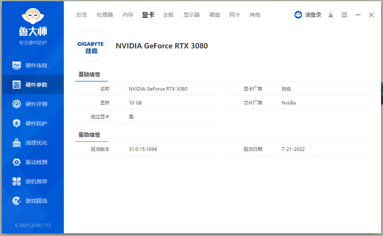Go to the 主板 motherboard tab
The width and height of the screenshot is (383, 236).
(168, 15)
